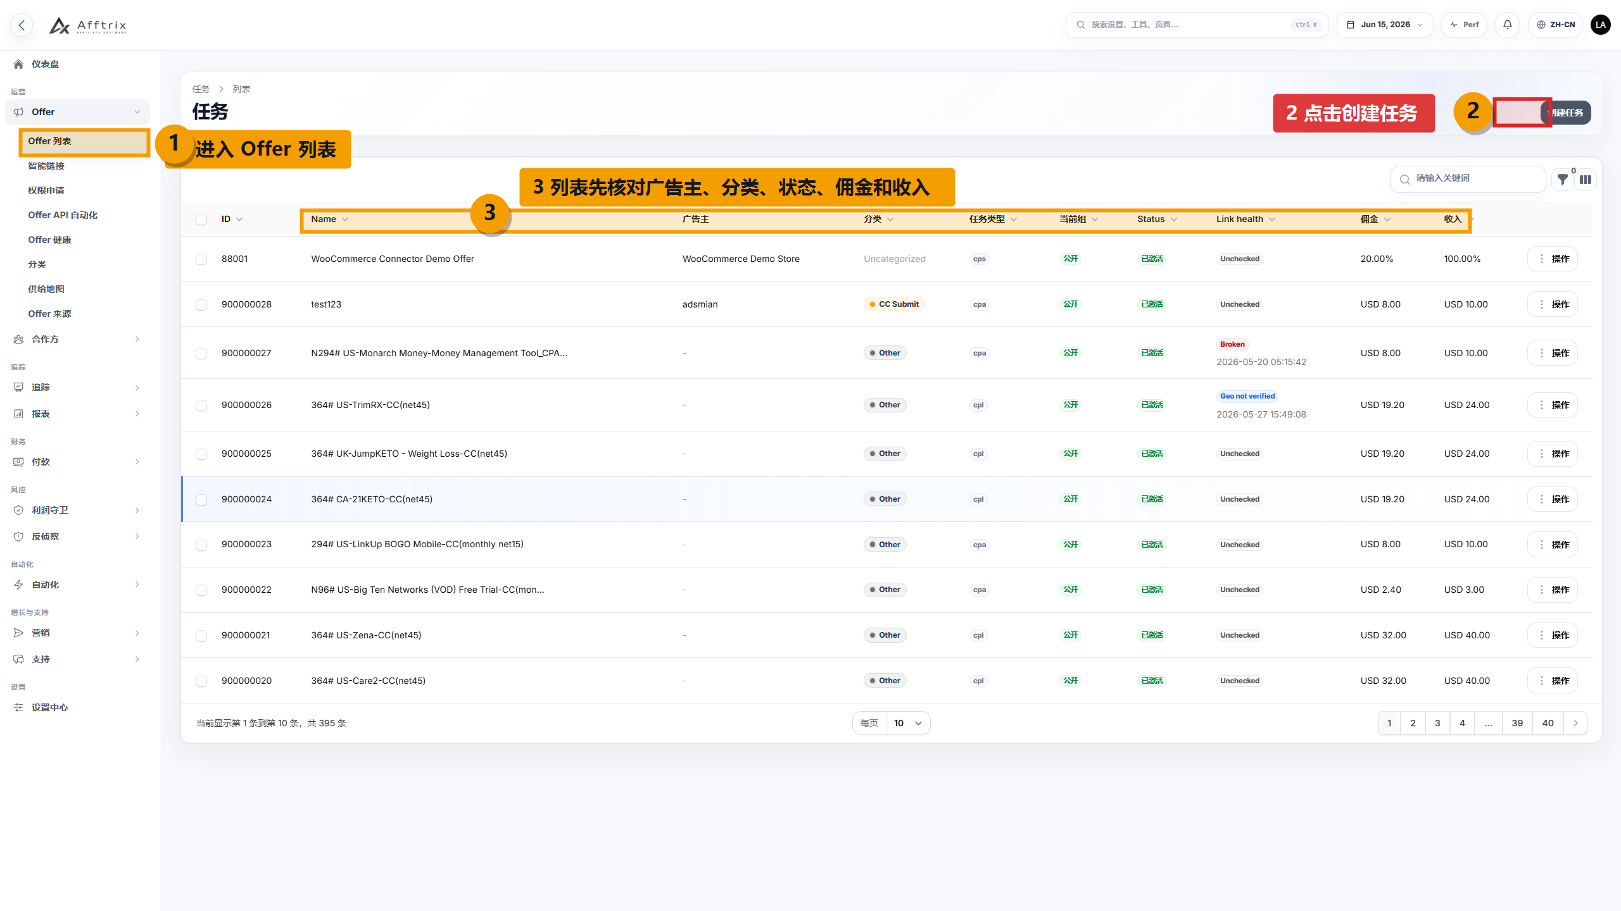Viewport: 1621px width, 911px height.
Task: Select 智能链接 sidebar item
Action: [46, 166]
